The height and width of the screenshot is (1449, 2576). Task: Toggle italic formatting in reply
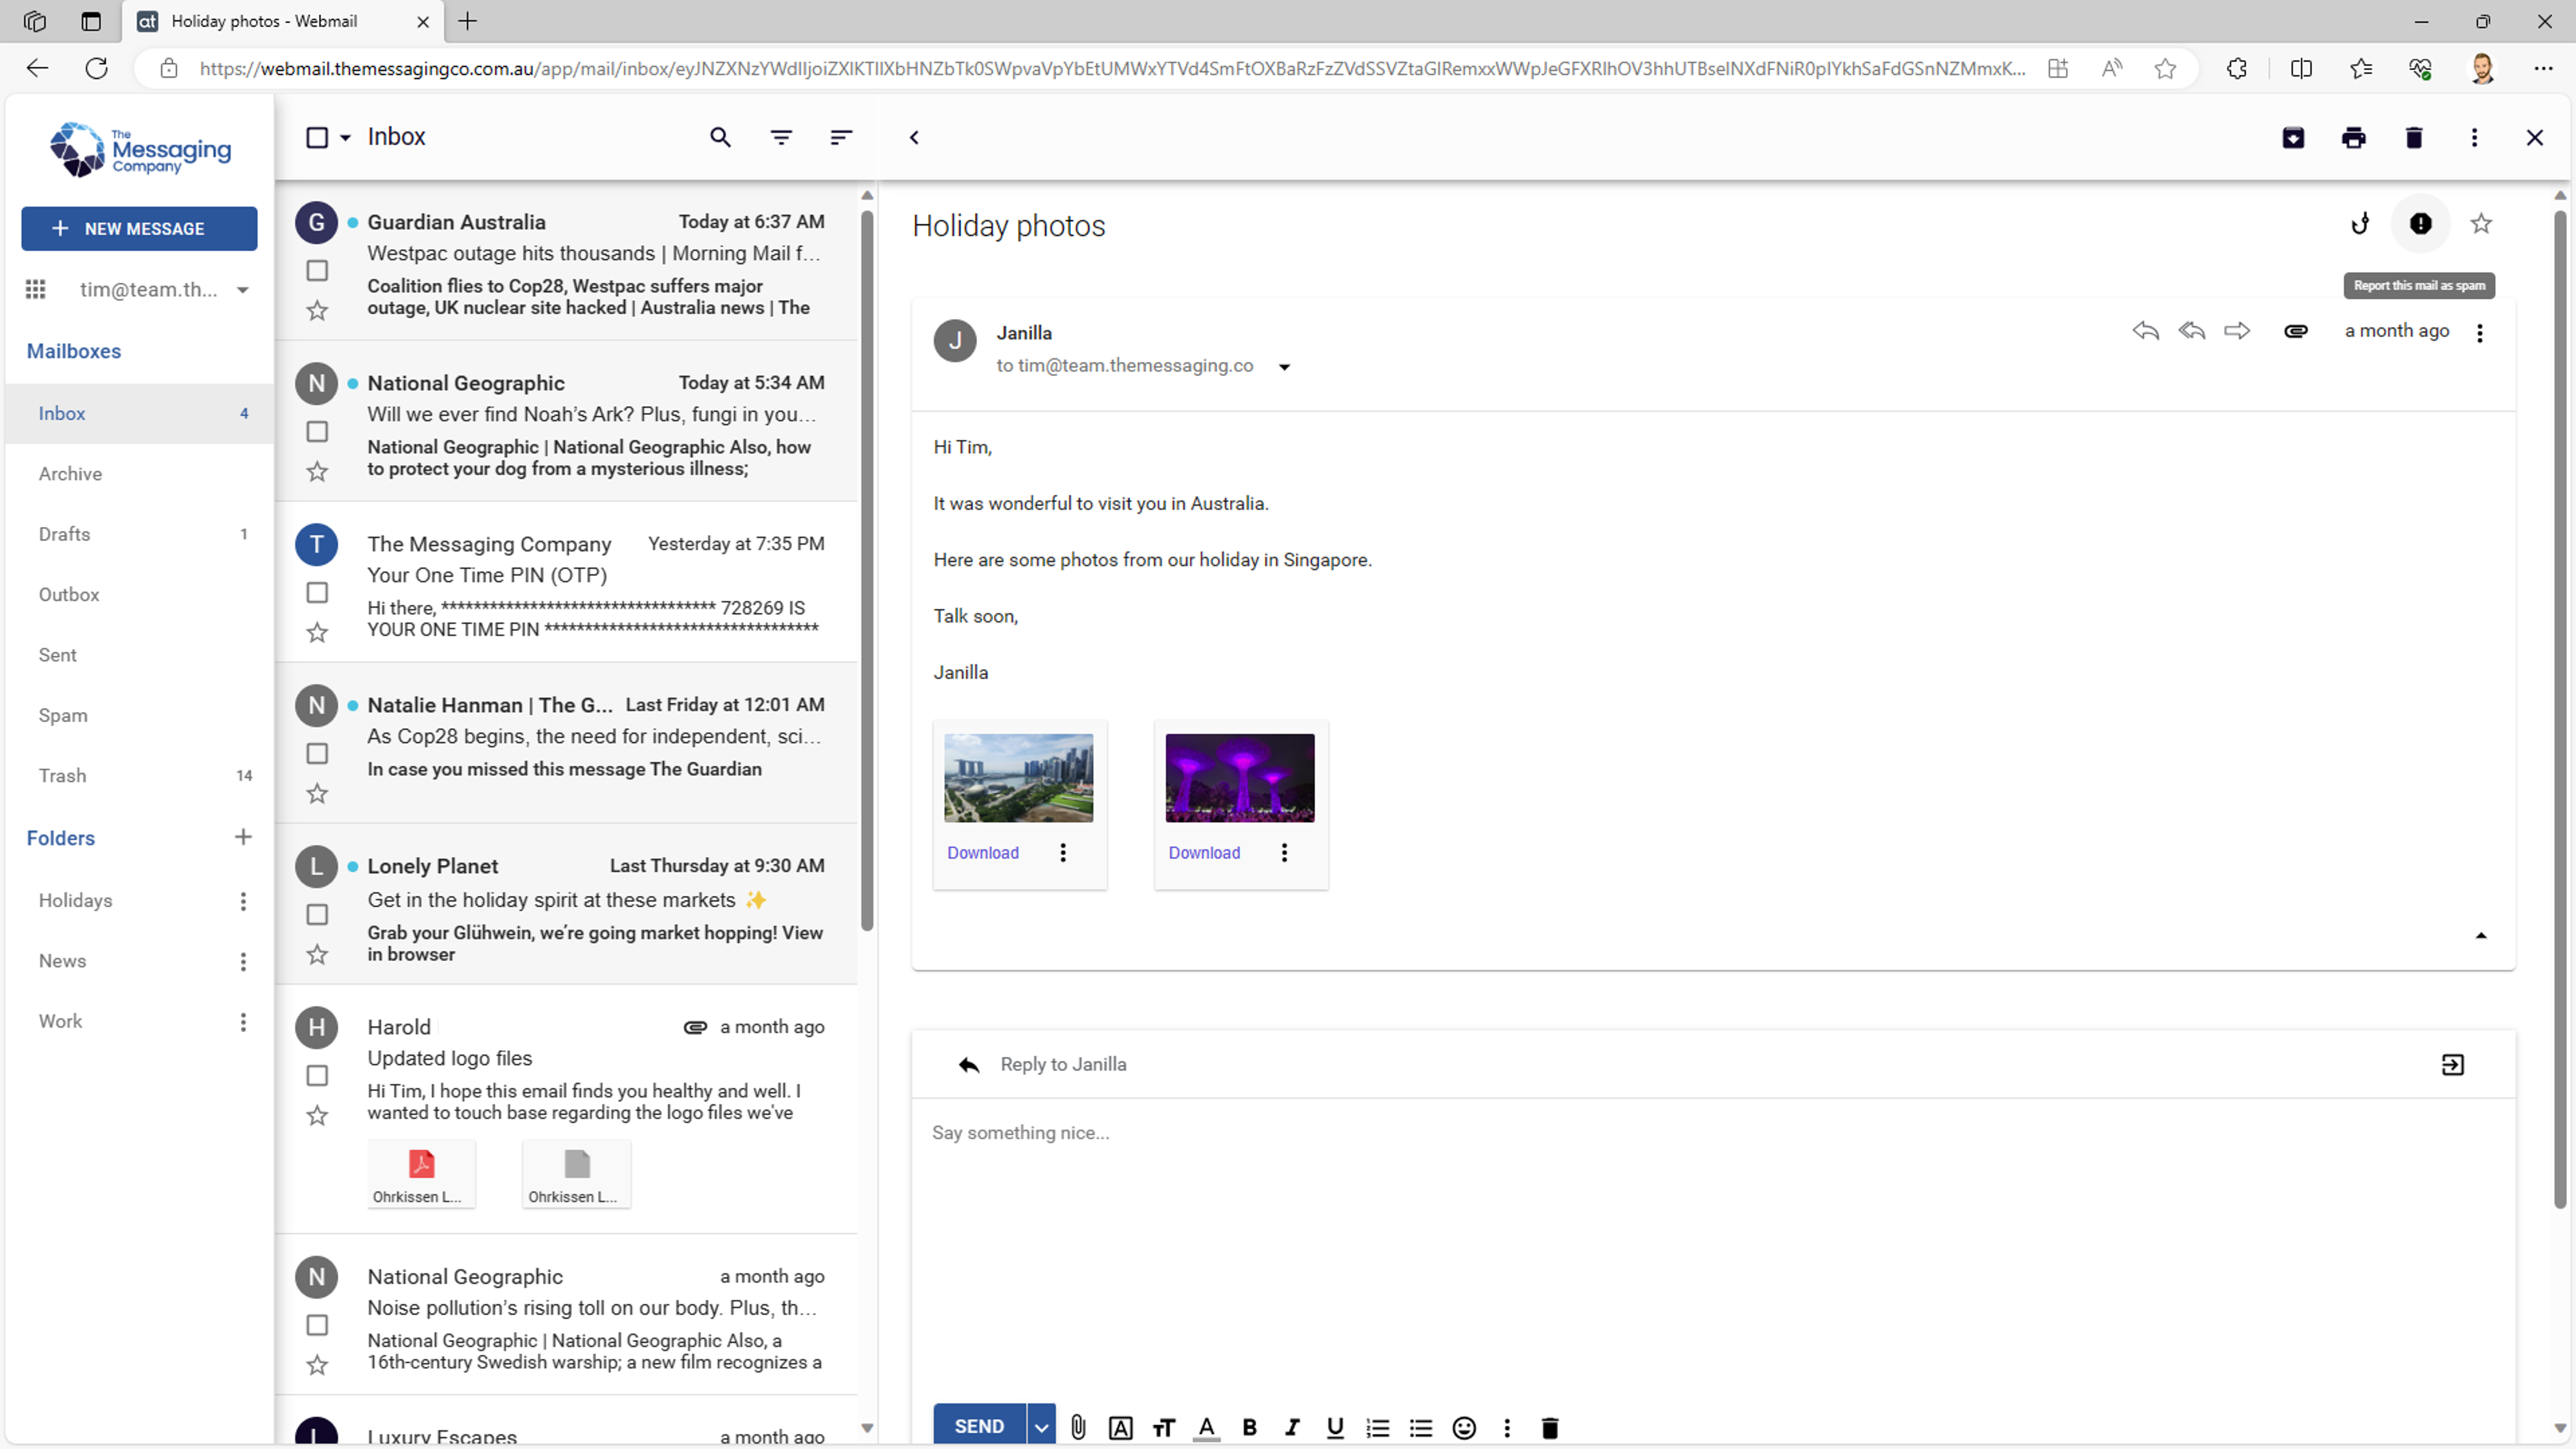pyautogui.click(x=1292, y=1428)
